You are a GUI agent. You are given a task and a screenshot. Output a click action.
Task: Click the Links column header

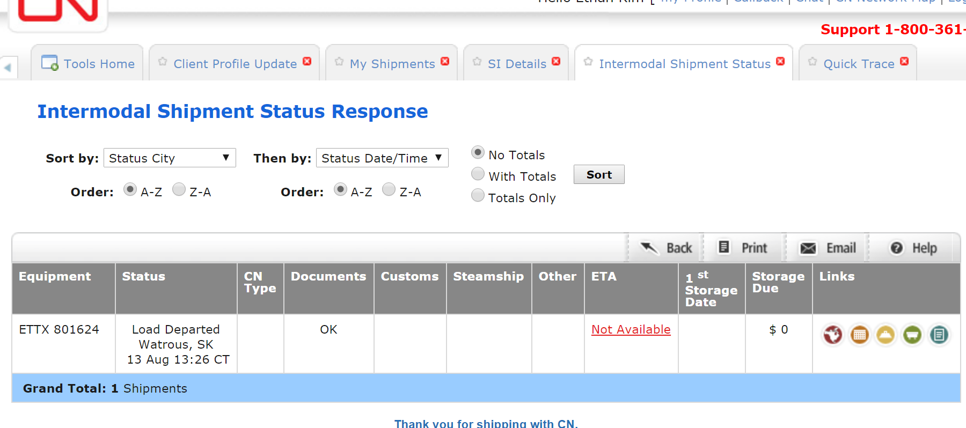tap(887, 289)
